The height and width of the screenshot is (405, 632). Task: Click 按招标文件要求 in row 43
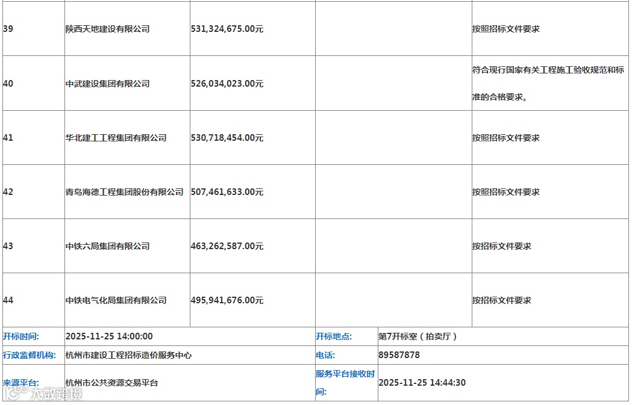(x=502, y=246)
